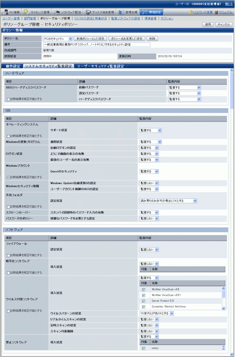This screenshot has height=357, width=235.
Task: Uncheck the winny checkbox
Action: coord(144,349)
